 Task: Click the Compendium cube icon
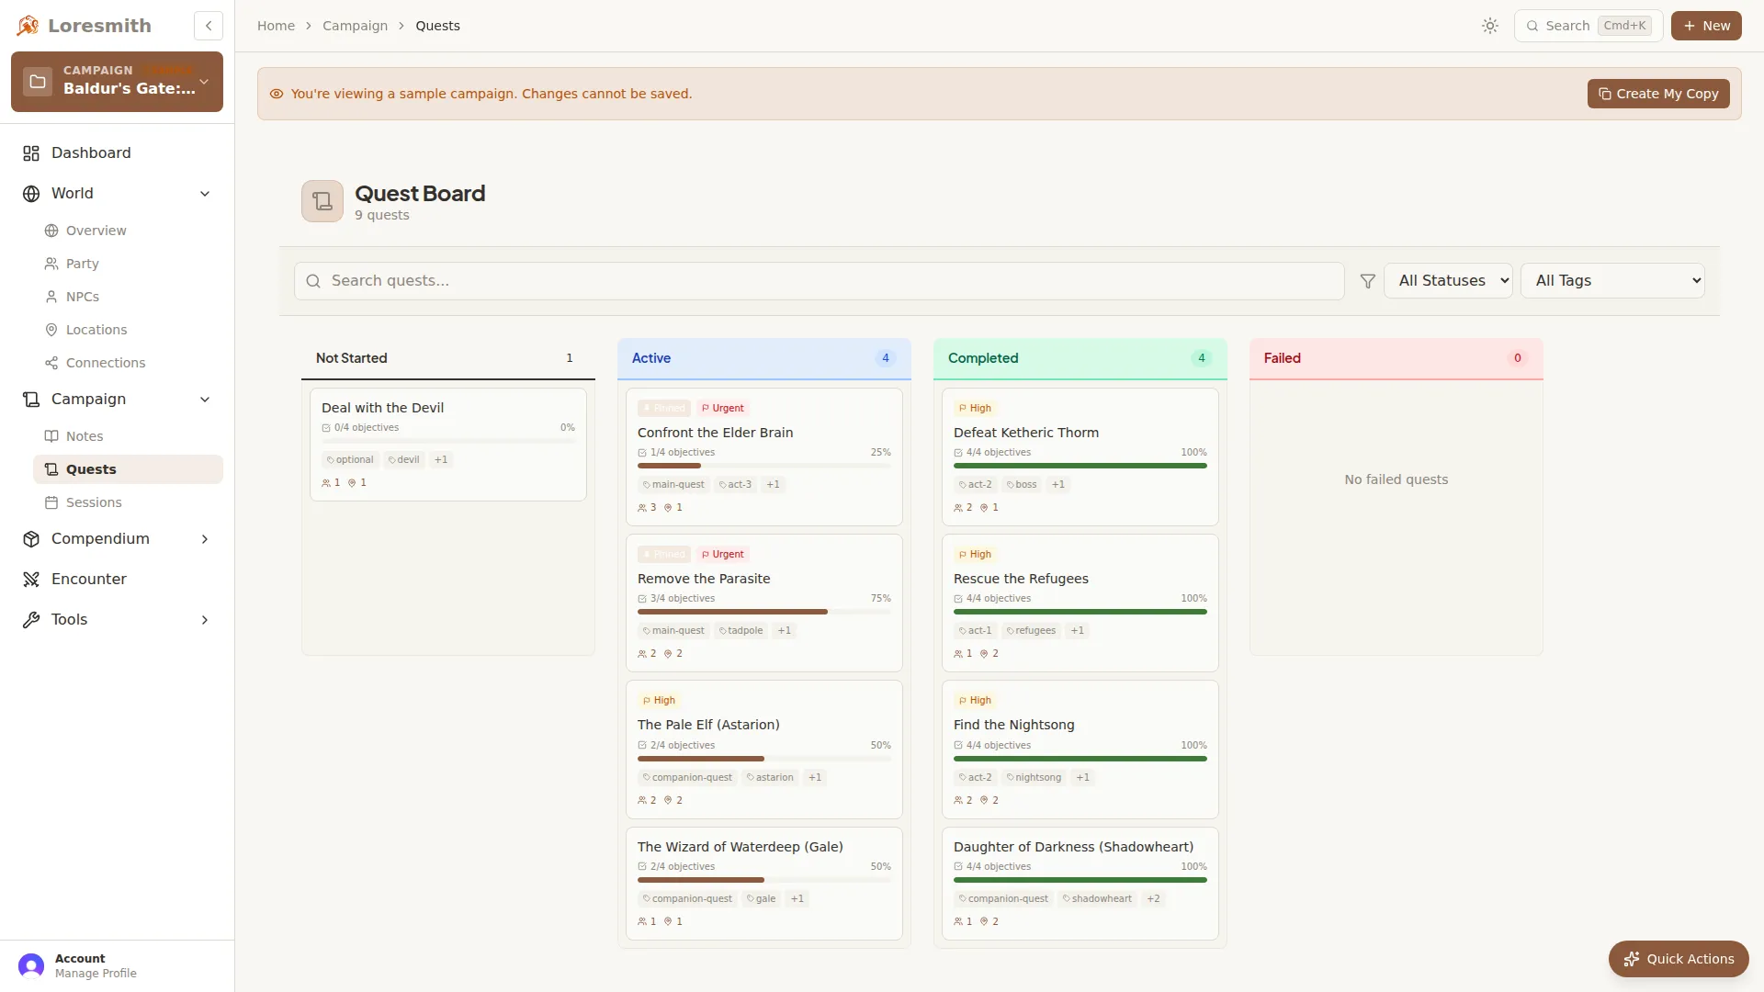pyautogui.click(x=31, y=539)
